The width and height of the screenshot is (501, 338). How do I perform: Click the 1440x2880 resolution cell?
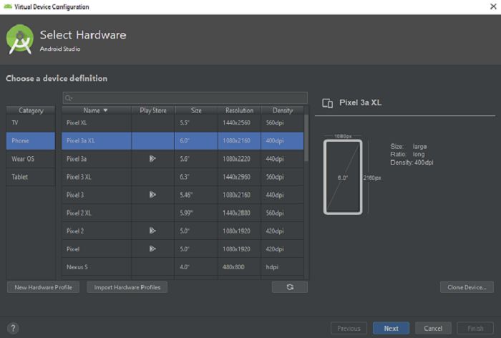[x=239, y=213]
